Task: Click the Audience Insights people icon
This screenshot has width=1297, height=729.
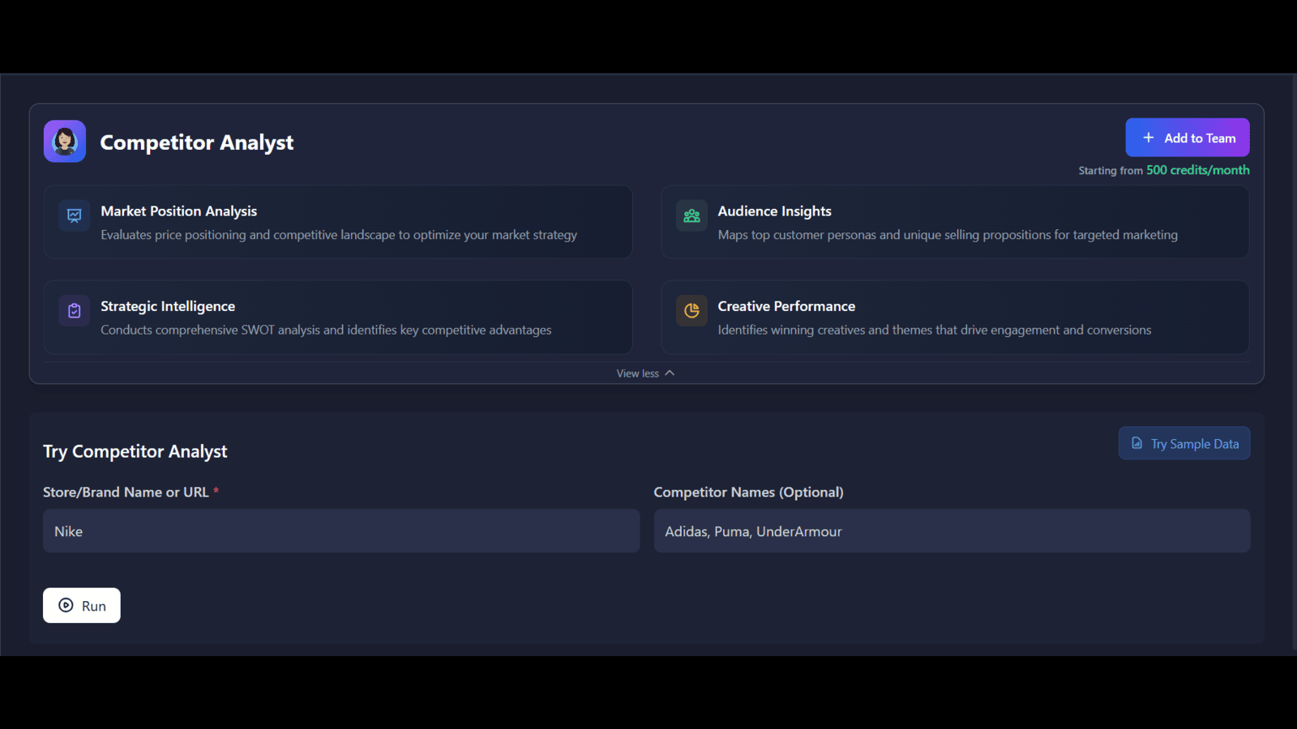Action: 691,215
